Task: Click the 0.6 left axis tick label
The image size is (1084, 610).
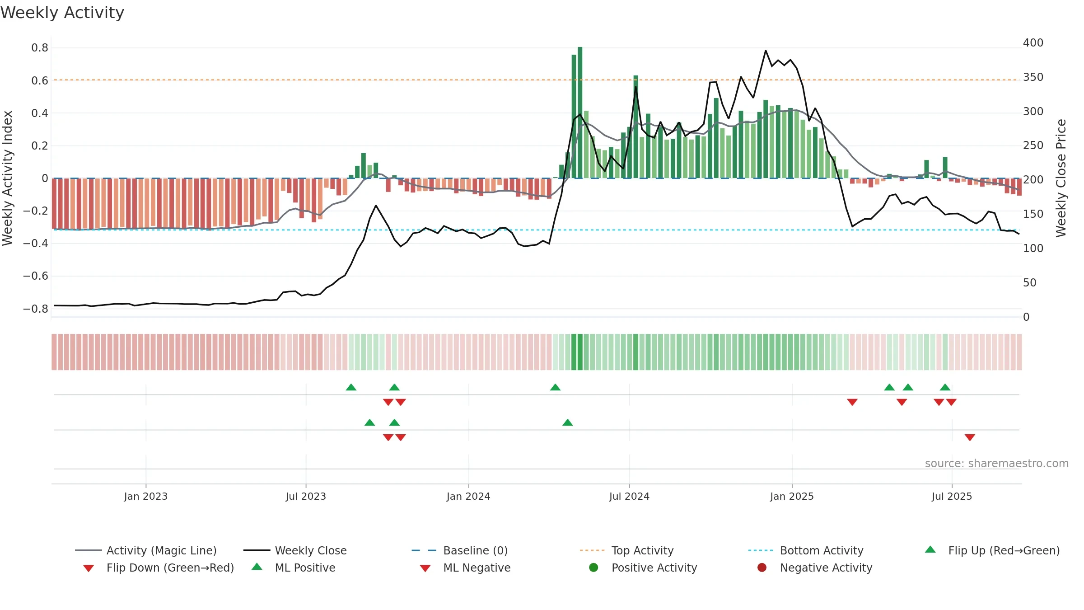Action: 40,81
